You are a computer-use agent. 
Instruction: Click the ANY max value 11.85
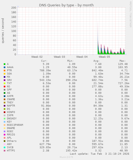tap(124, 144)
